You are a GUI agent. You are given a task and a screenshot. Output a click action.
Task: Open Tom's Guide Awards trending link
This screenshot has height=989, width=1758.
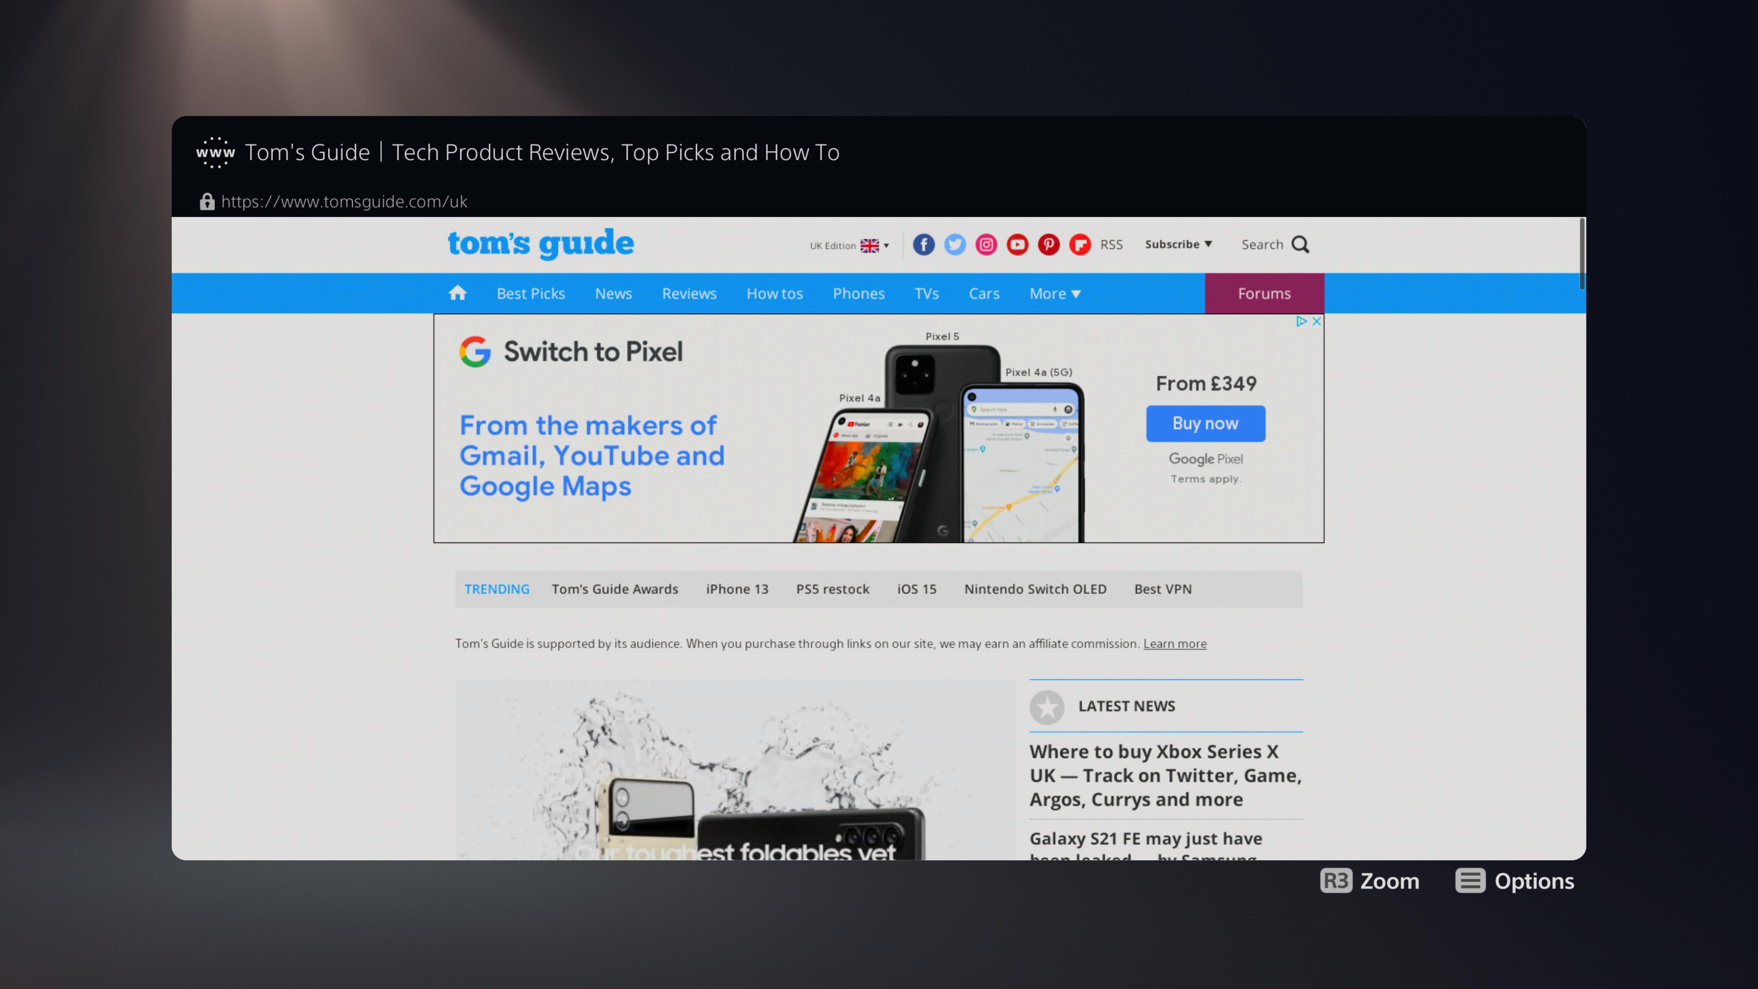coord(615,589)
